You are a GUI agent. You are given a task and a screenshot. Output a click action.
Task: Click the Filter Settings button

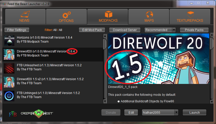click(x=17, y=30)
